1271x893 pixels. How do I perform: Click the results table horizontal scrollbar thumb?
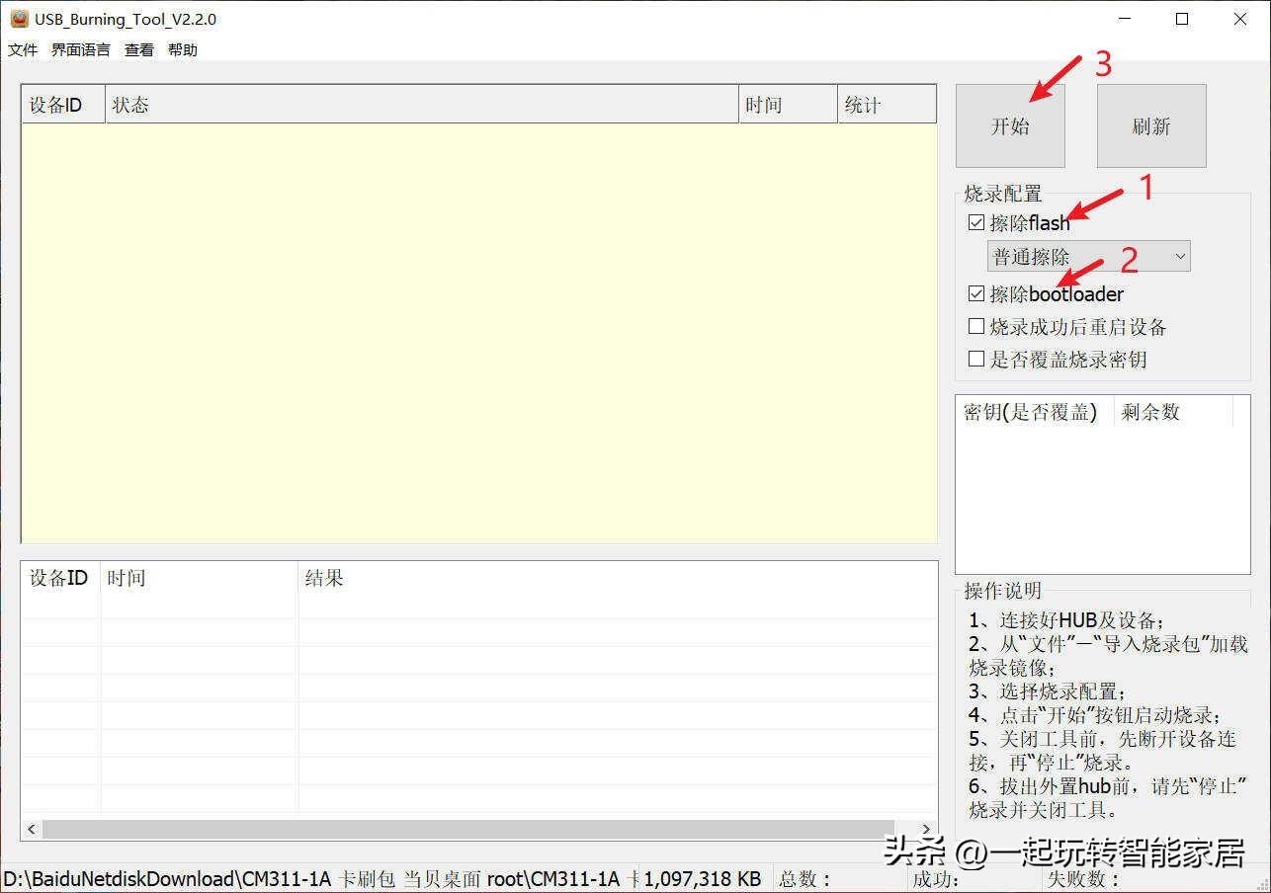click(x=468, y=829)
